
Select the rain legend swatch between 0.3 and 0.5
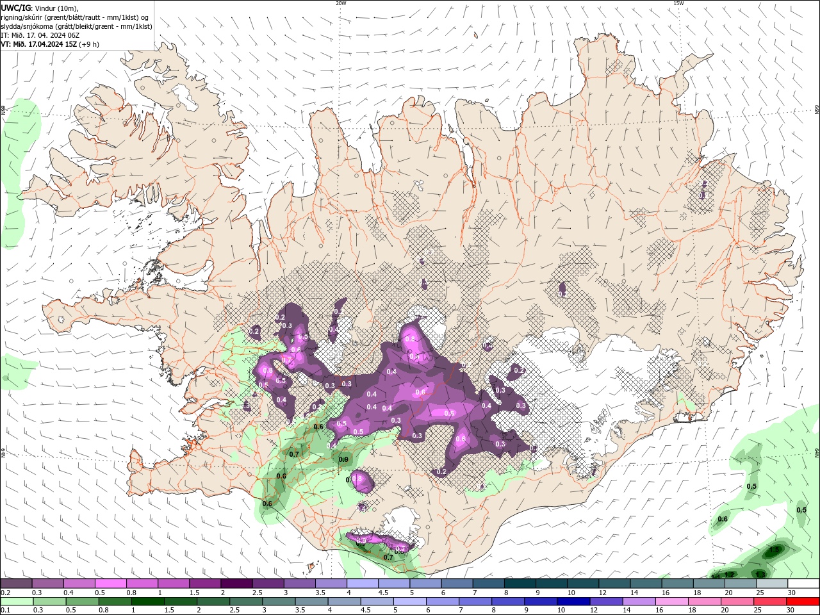[49, 602]
